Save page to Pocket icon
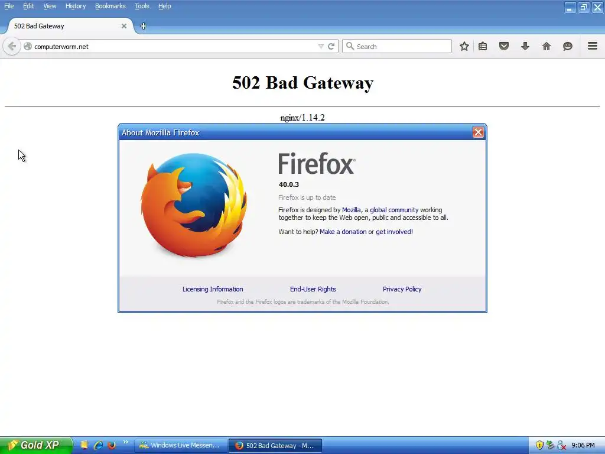 pyautogui.click(x=503, y=46)
